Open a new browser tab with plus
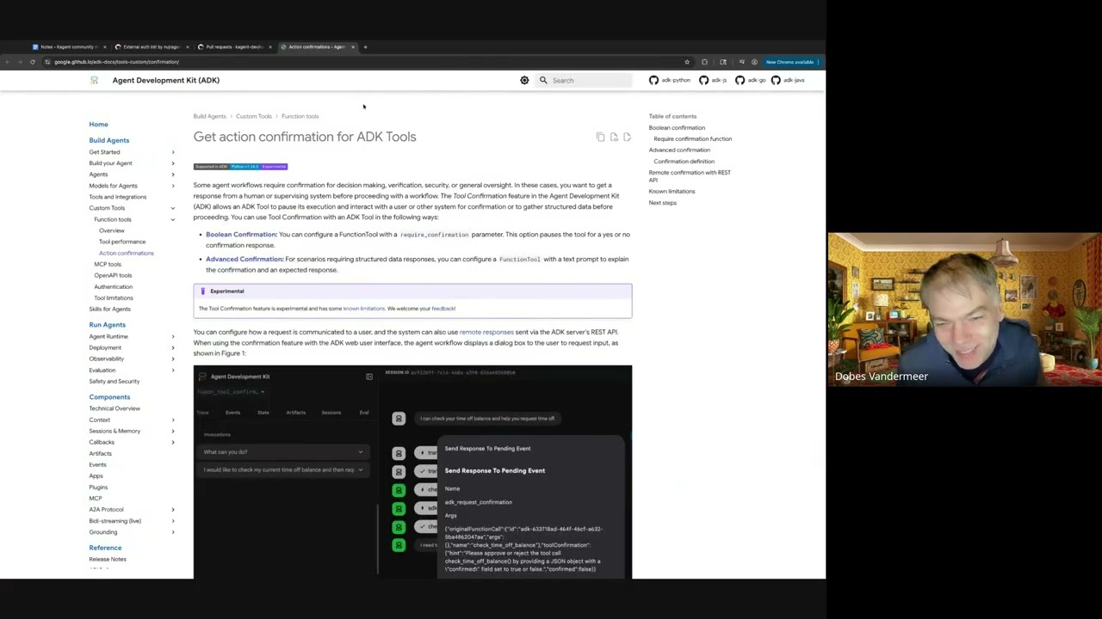Screen dimensions: 1102x619 (x=365, y=46)
